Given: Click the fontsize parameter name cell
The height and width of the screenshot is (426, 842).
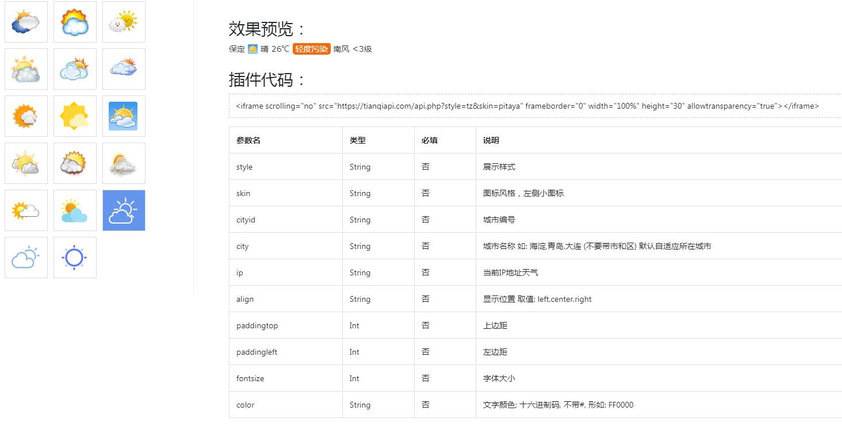Looking at the screenshot, I should pos(286,378).
